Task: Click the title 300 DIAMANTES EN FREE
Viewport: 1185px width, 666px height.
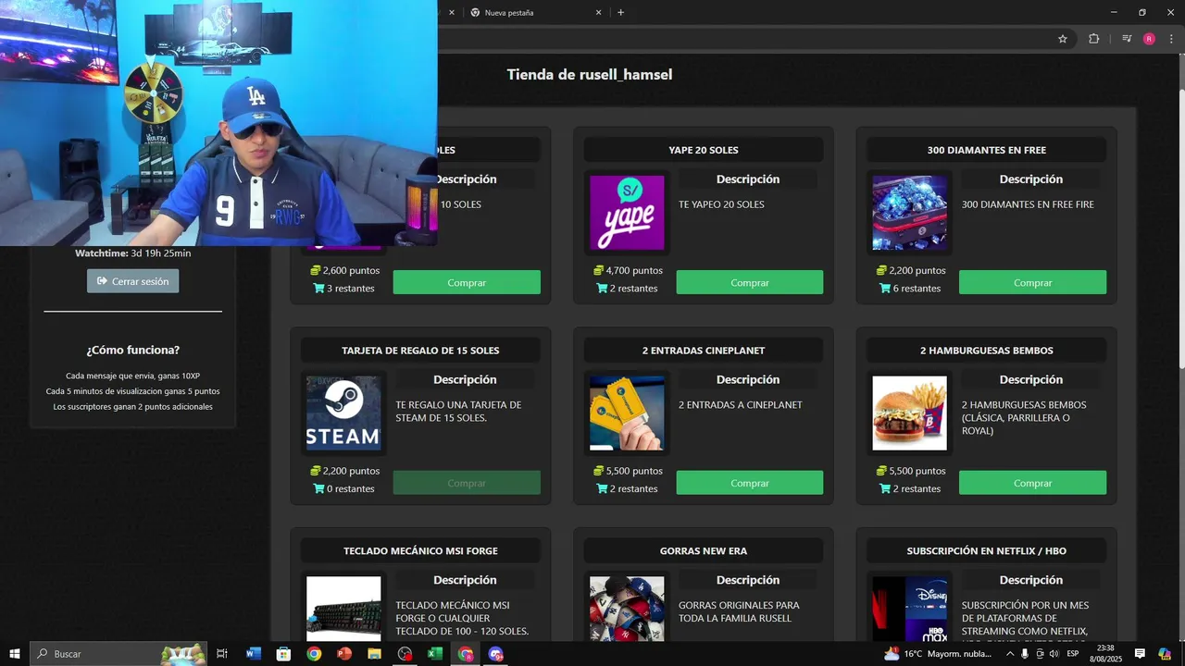Action: (987, 150)
